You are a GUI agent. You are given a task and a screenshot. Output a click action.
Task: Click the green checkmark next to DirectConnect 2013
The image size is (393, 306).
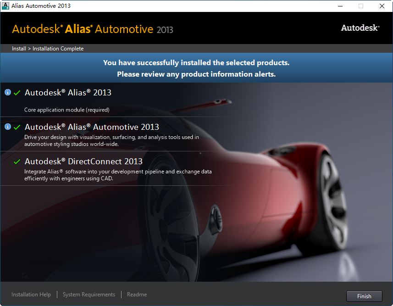pyautogui.click(x=17, y=161)
